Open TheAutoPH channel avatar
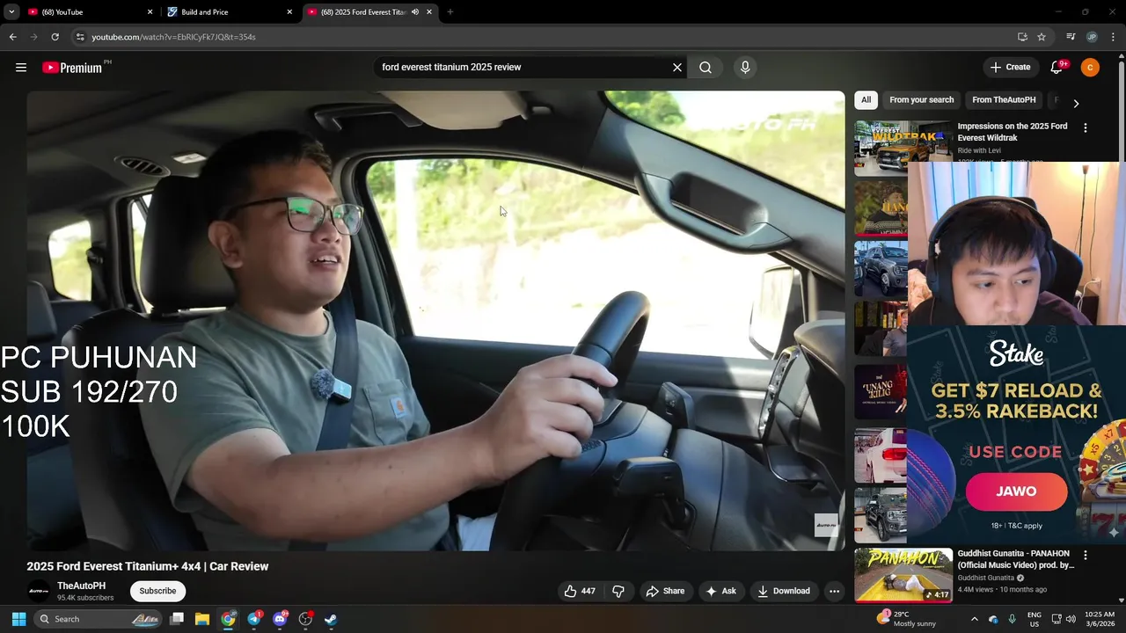Image resolution: width=1126 pixels, height=633 pixels. (x=39, y=591)
